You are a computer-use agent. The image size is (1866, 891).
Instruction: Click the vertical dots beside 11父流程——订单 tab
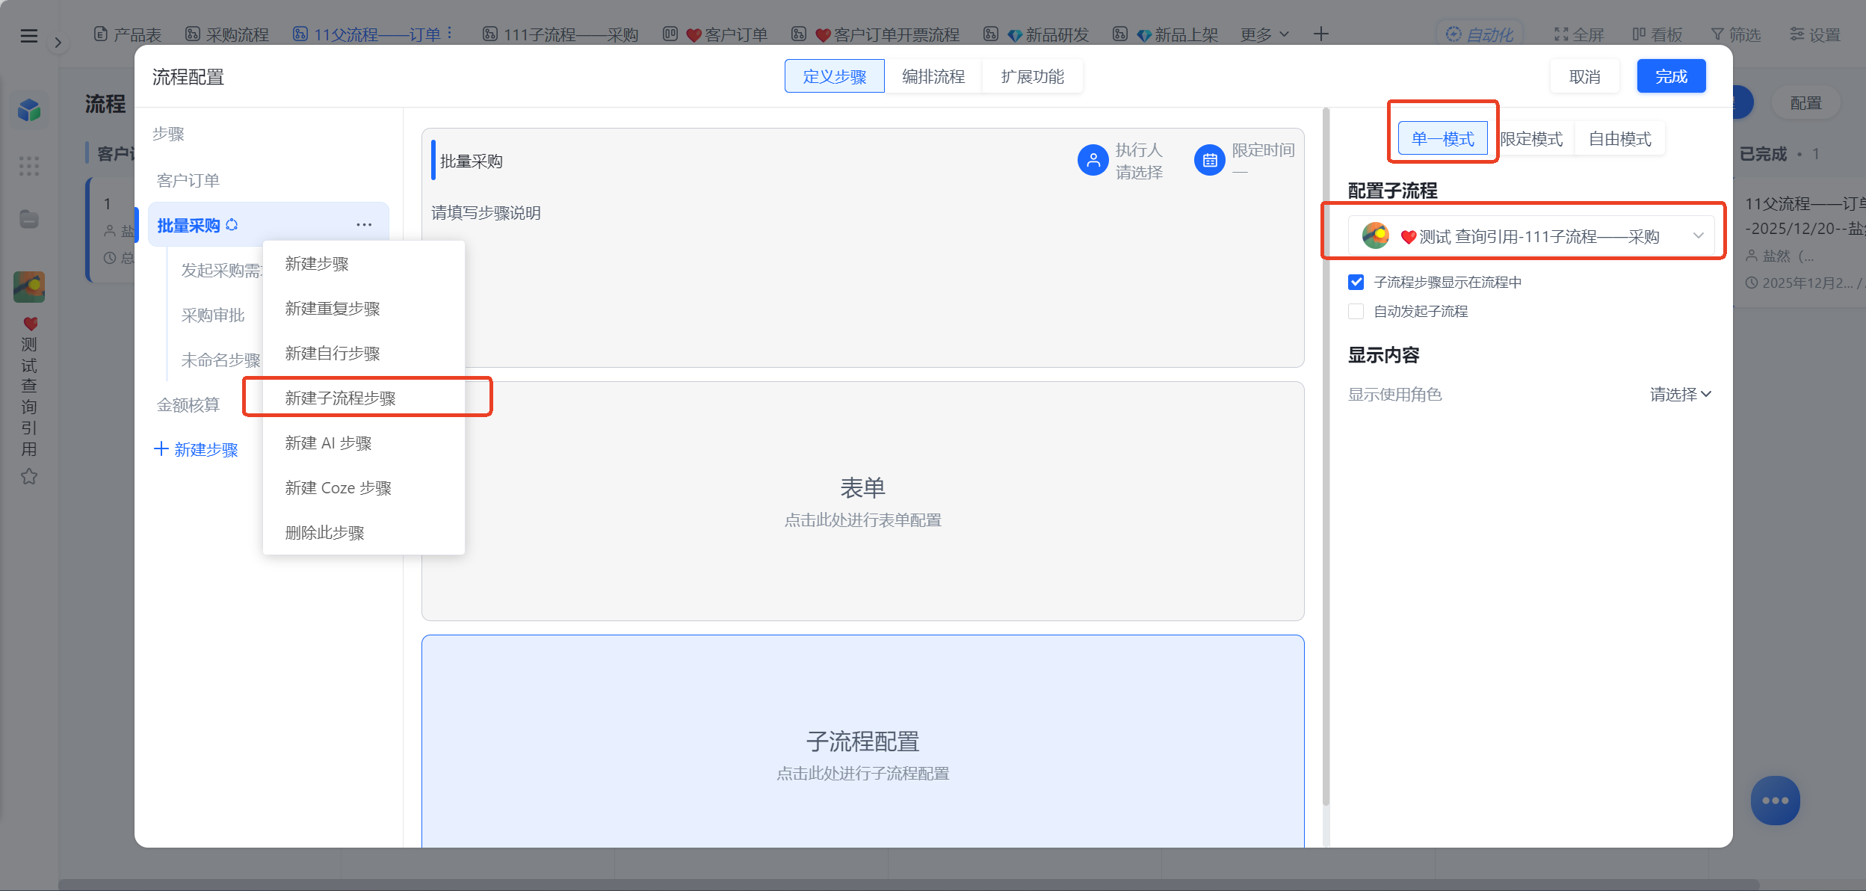point(450,34)
